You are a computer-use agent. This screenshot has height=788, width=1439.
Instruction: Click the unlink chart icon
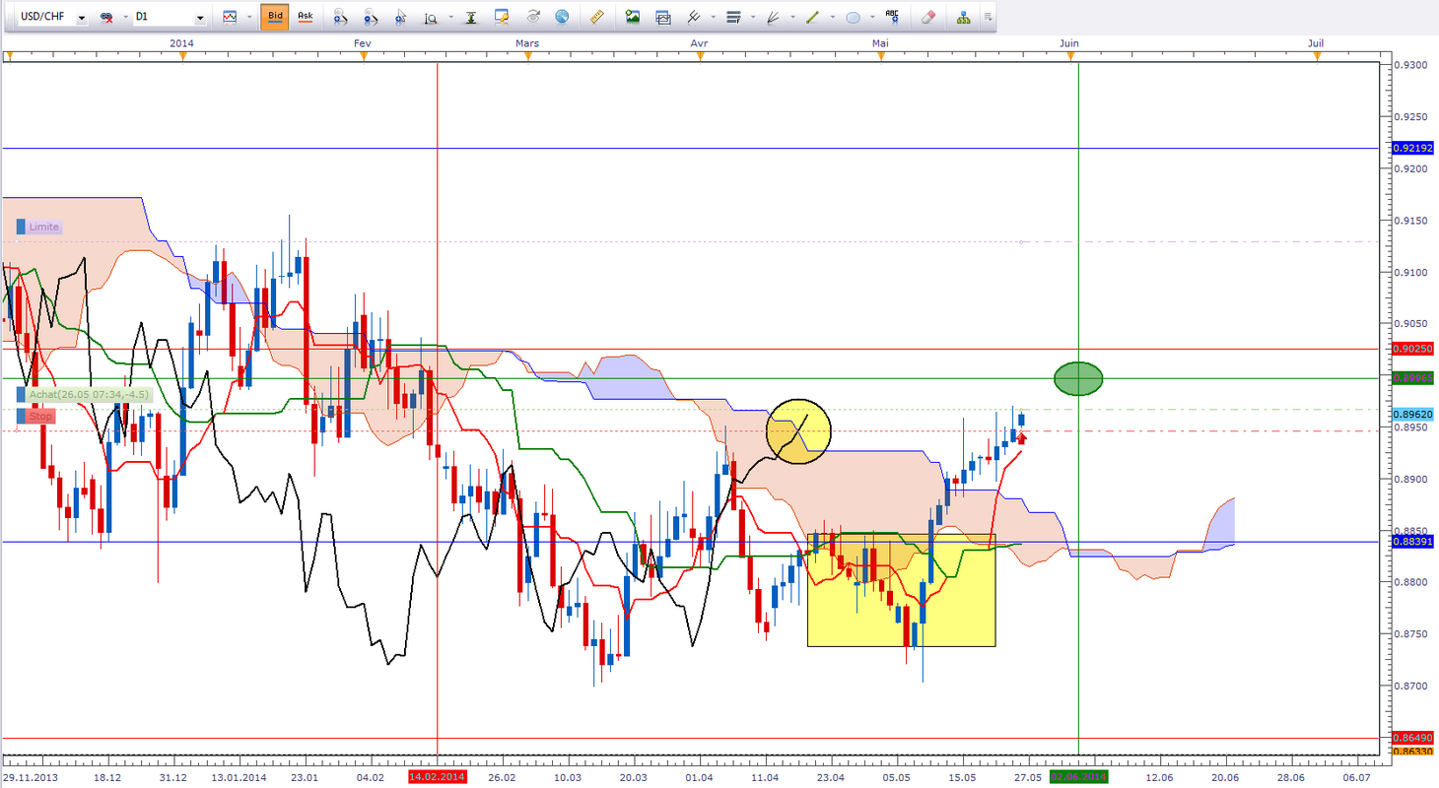click(x=105, y=18)
